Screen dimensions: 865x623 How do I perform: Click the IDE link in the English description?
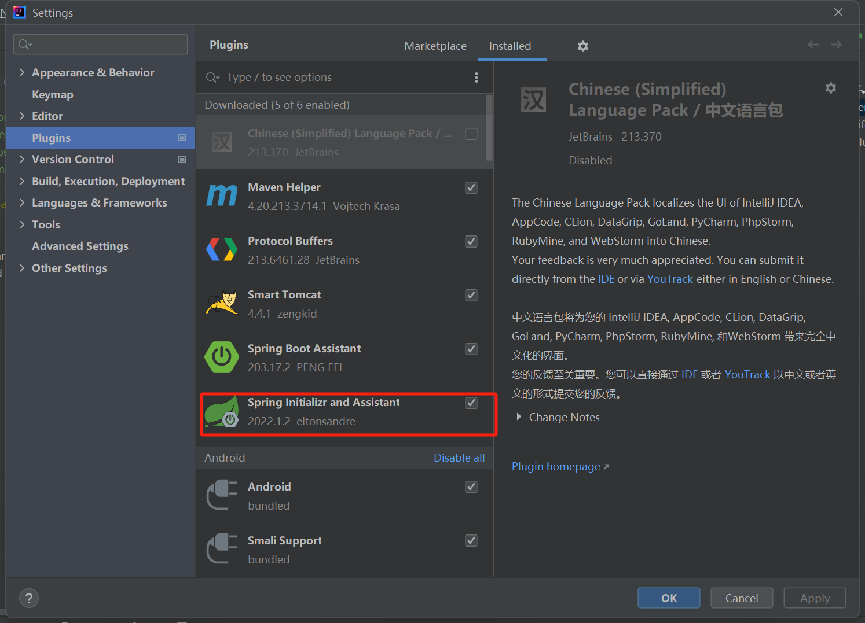point(606,279)
